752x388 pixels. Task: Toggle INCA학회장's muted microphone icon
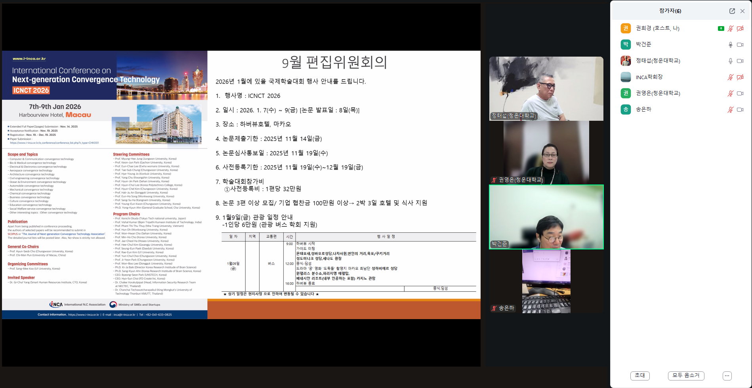[730, 77]
